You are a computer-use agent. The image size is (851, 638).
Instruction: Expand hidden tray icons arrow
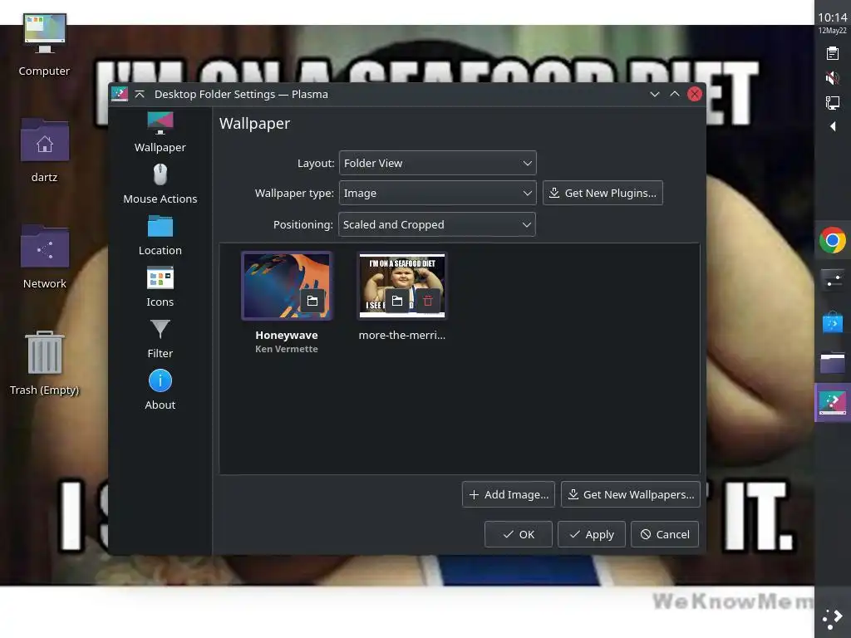833,126
